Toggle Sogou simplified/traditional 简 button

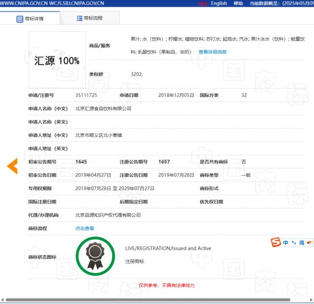point(301,242)
